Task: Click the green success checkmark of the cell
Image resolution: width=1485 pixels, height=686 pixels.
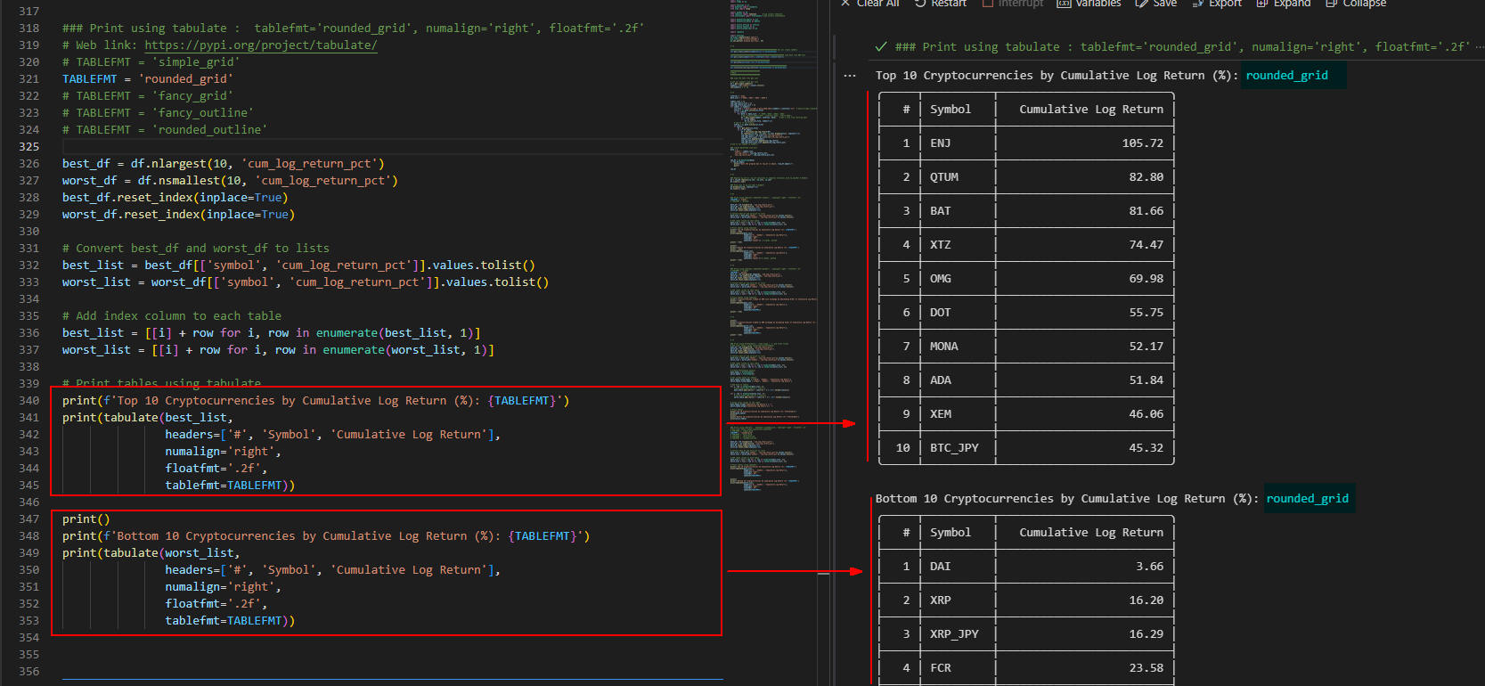Action: [881, 47]
